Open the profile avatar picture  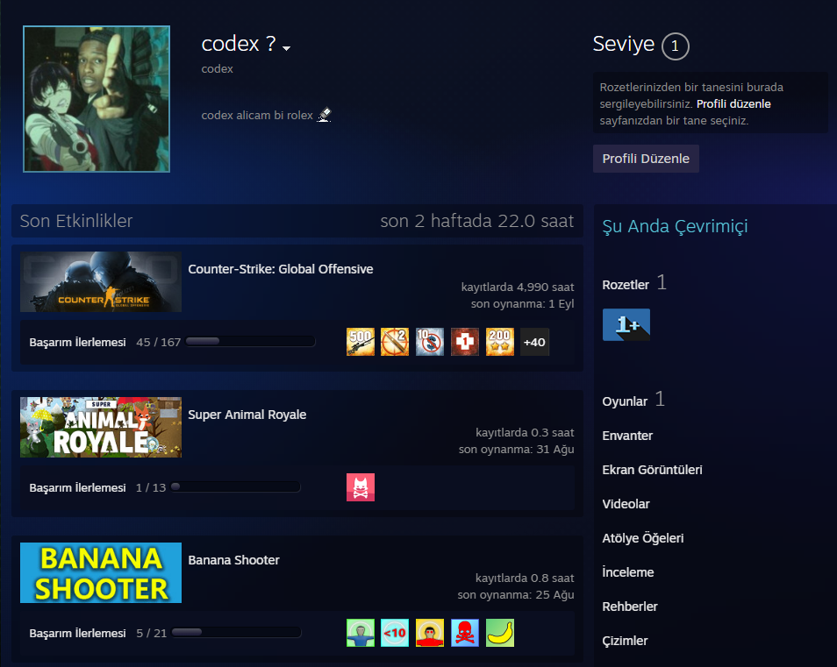coord(97,99)
